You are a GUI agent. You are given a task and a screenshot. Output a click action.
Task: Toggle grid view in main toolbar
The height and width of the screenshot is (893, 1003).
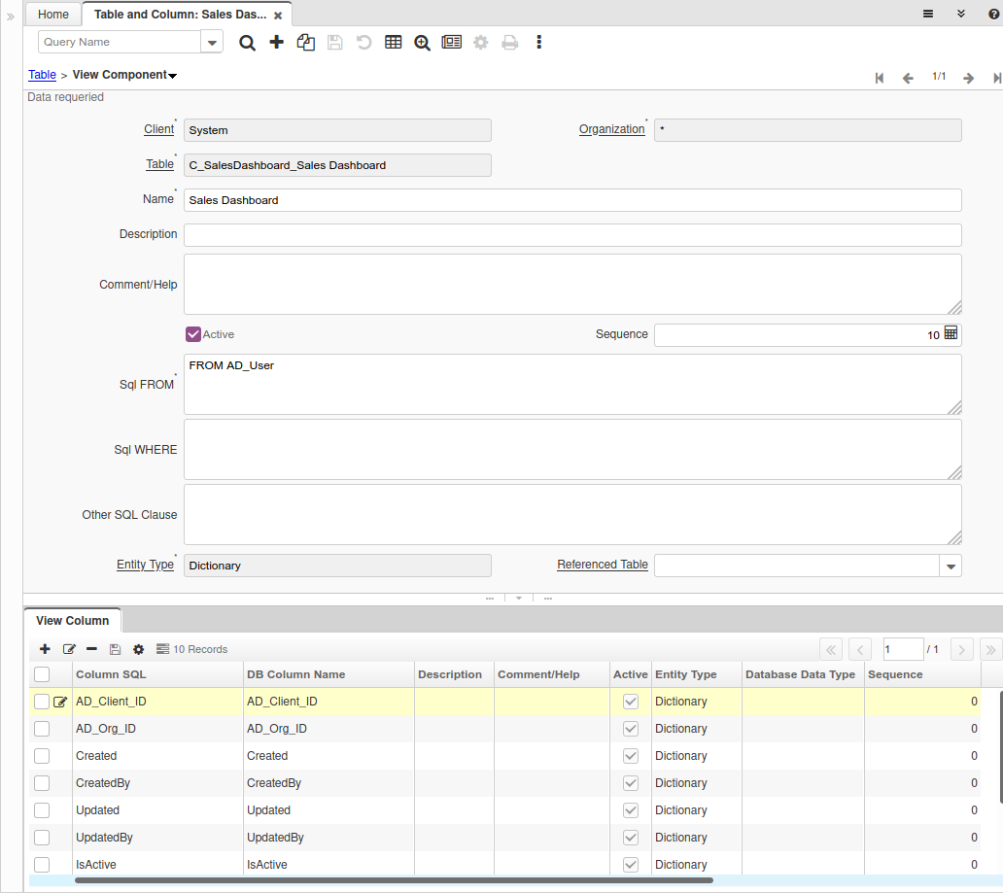[394, 43]
